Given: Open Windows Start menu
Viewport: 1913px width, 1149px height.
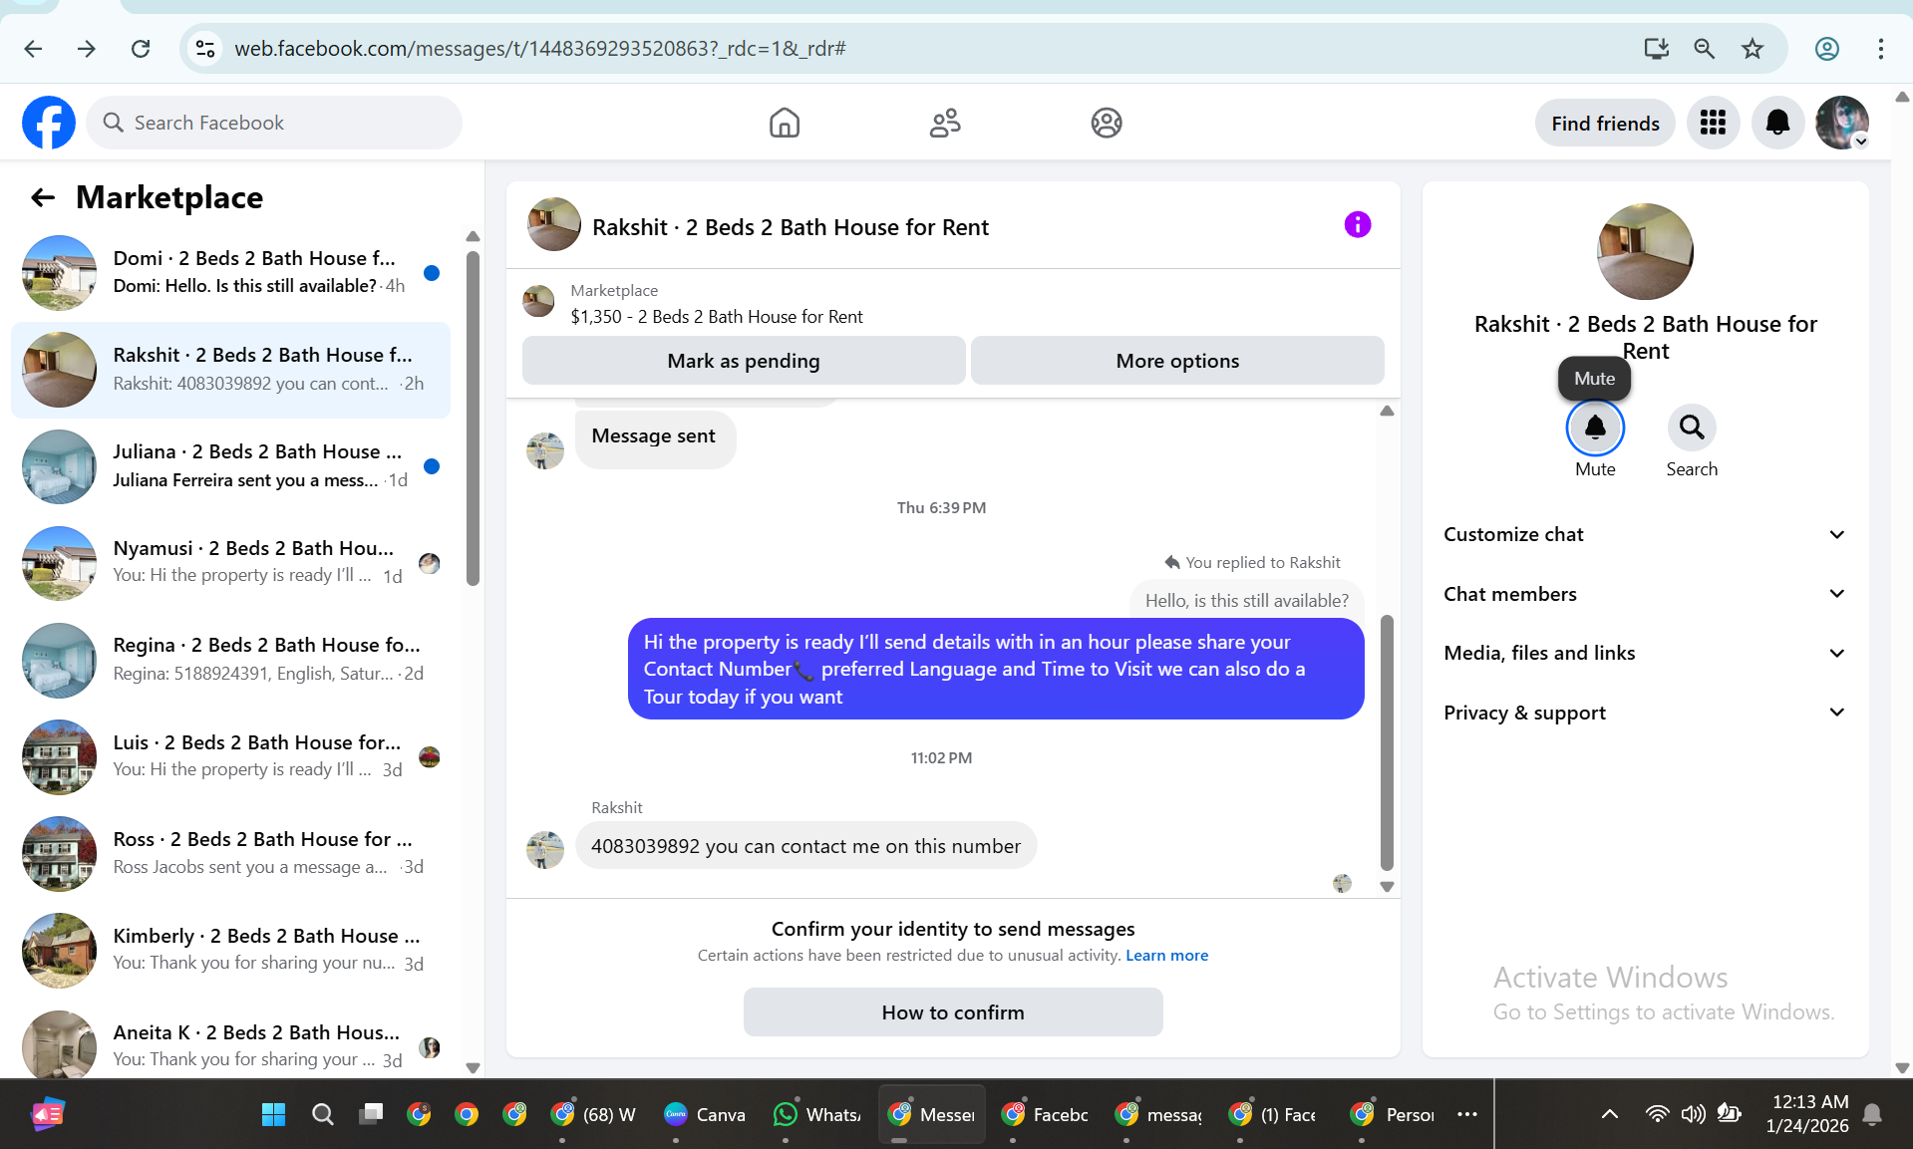Looking at the screenshot, I should [273, 1114].
